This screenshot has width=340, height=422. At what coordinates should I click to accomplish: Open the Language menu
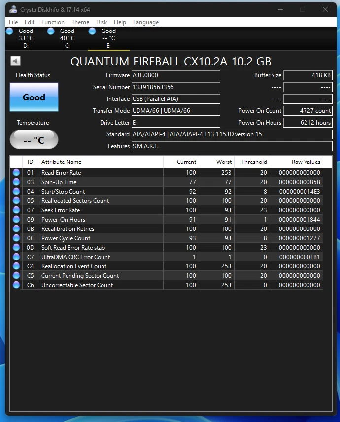click(x=146, y=22)
